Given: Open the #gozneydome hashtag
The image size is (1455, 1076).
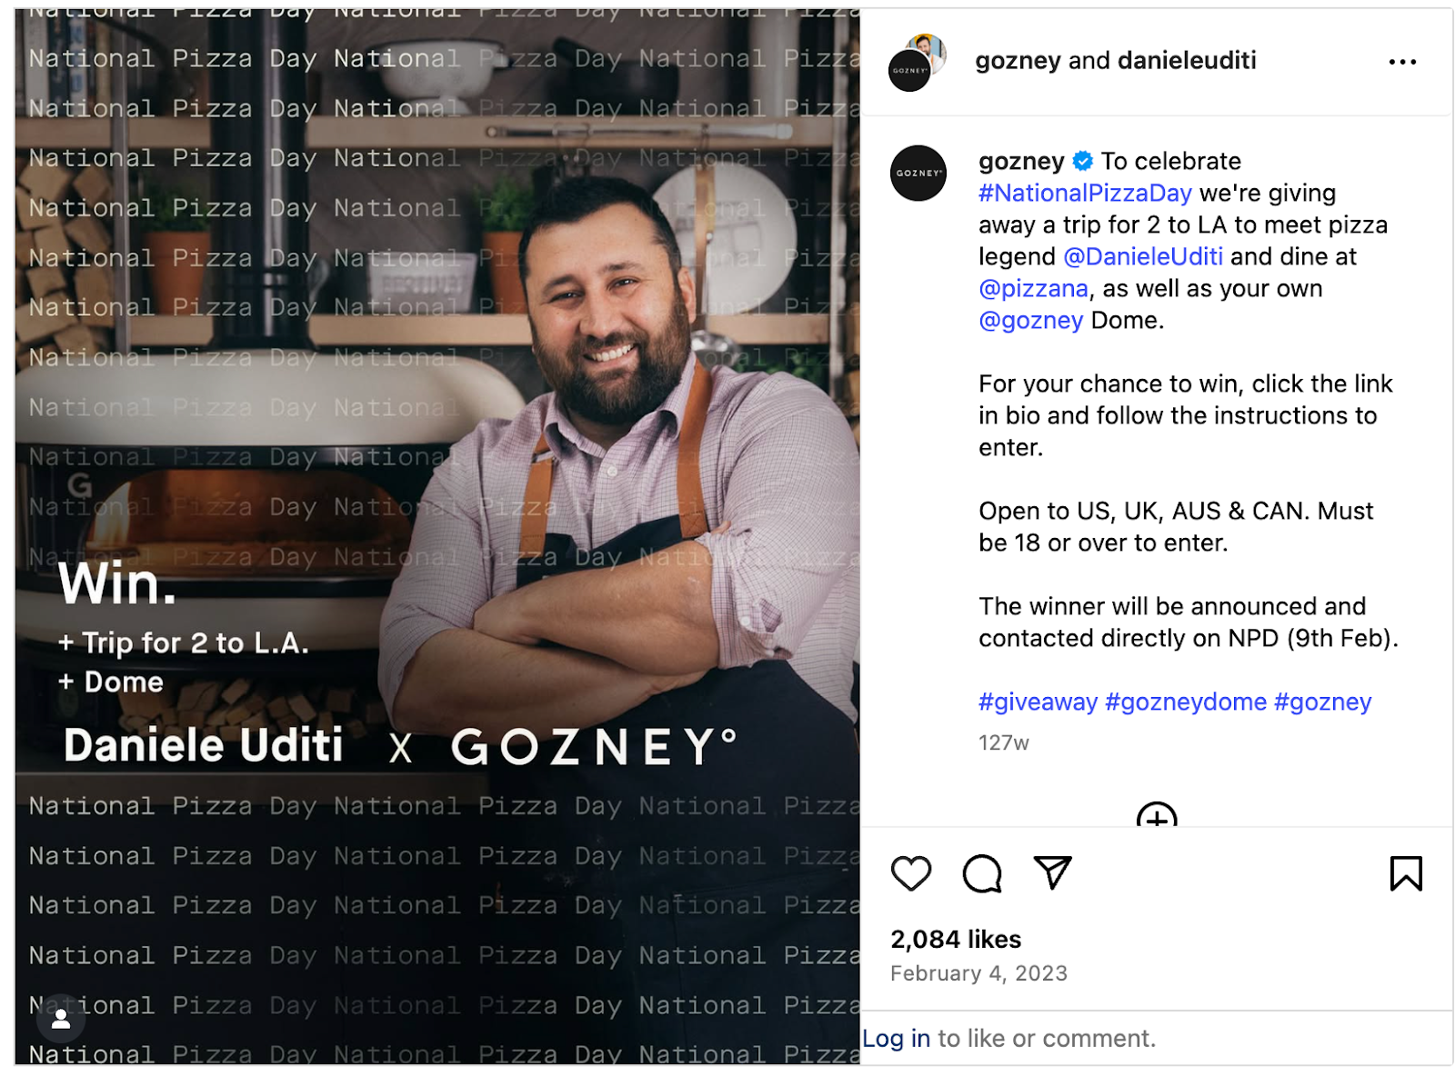Looking at the screenshot, I should point(1185,702).
